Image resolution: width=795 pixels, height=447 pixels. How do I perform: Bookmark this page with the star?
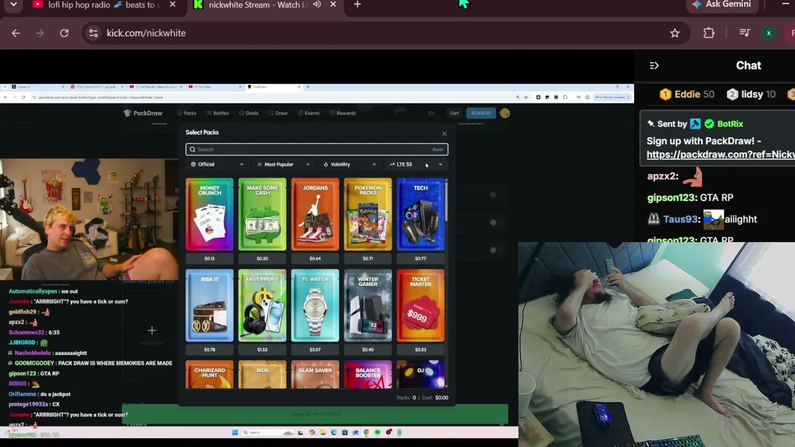coord(675,33)
